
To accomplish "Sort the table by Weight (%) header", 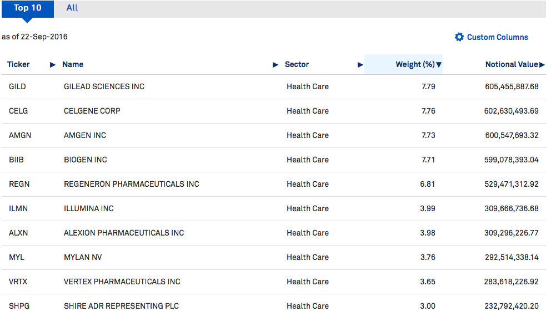I will pyautogui.click(x=414, y=64).
